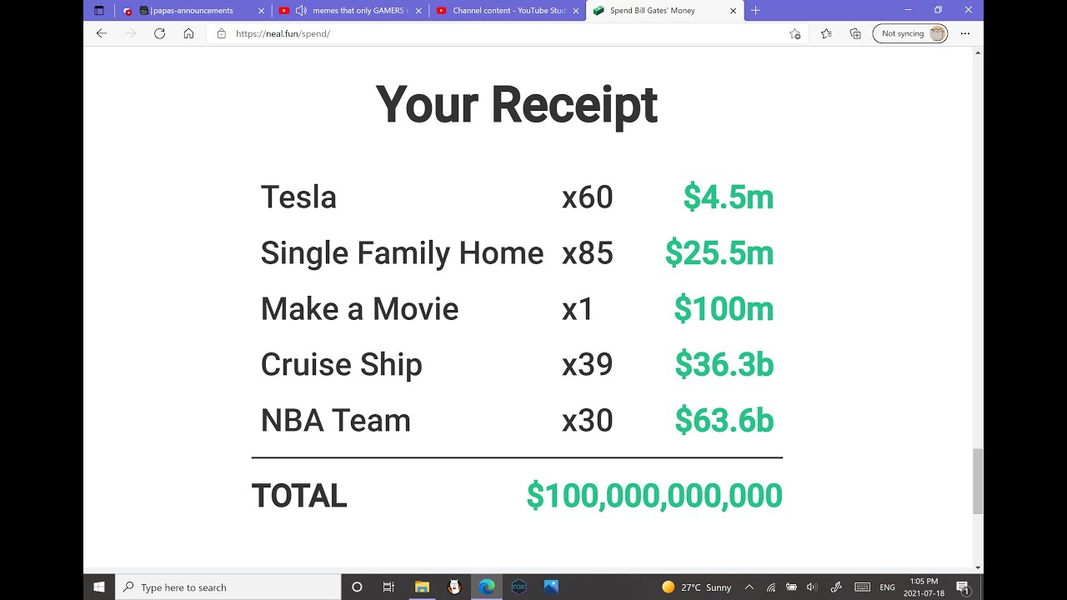Switch to papas-announcements tab
The height and width of the screenshot is (600, 1067).
pos(190,11)
